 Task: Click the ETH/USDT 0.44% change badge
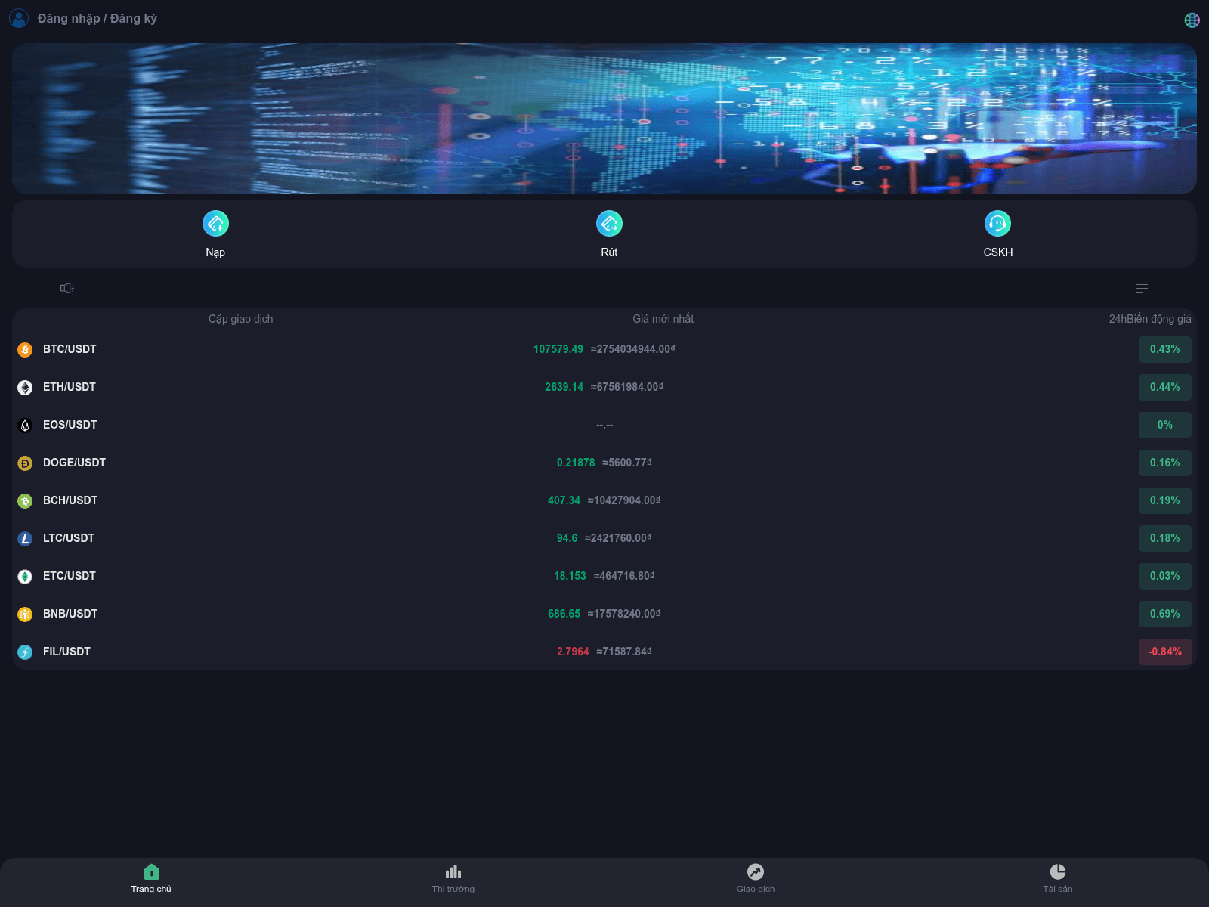pos(1164,387)
